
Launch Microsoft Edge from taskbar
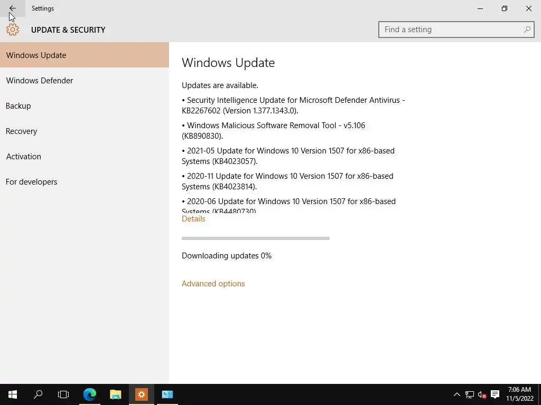[x=90, y=394]
